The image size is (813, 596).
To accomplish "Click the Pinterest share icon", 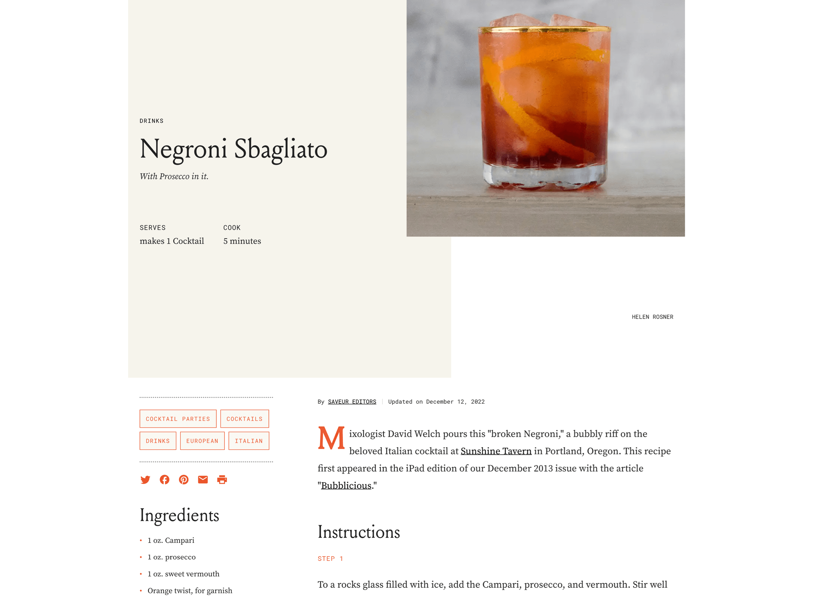I will pos(184,480).
